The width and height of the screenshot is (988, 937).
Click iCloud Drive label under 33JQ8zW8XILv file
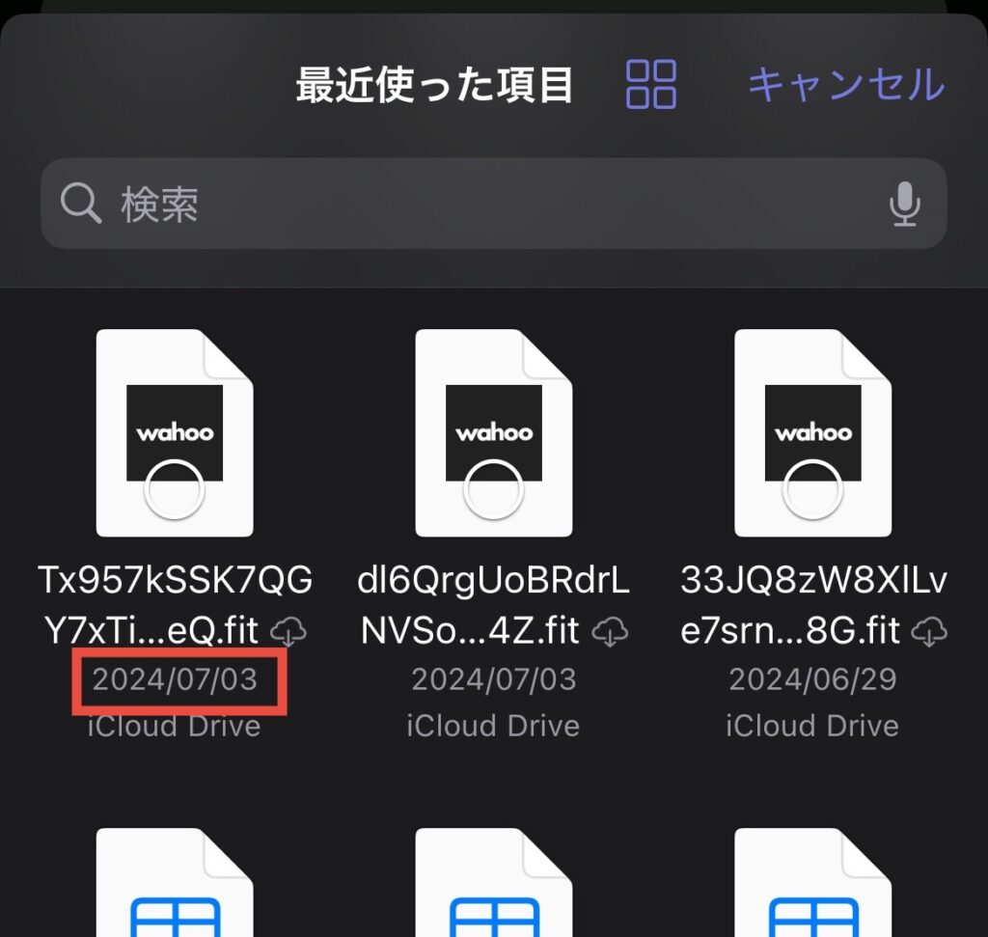(812, 726)
